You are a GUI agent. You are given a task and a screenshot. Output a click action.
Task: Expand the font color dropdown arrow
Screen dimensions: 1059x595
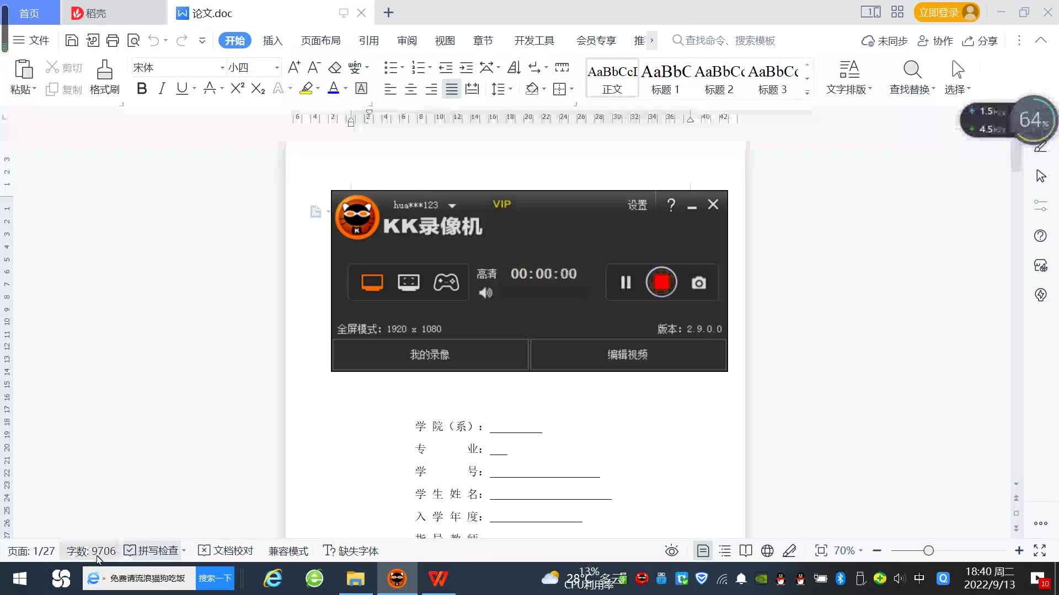click(346, 89)
